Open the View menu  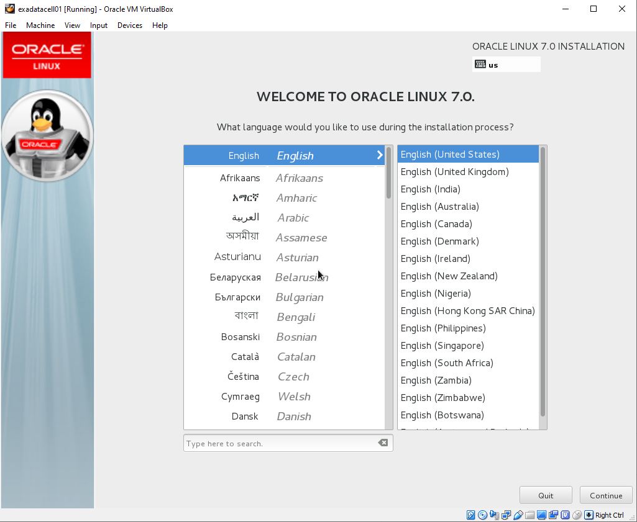(72, 25)
